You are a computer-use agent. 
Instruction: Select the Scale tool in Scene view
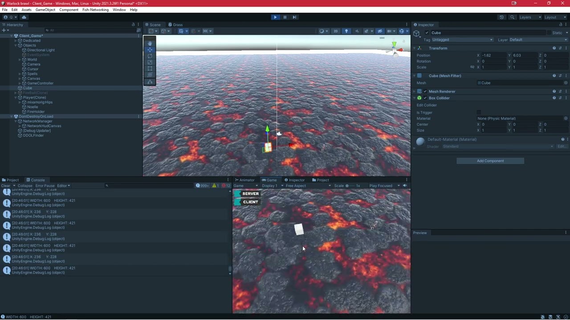(x=150, y=62)
